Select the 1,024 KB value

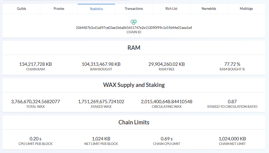101,139
